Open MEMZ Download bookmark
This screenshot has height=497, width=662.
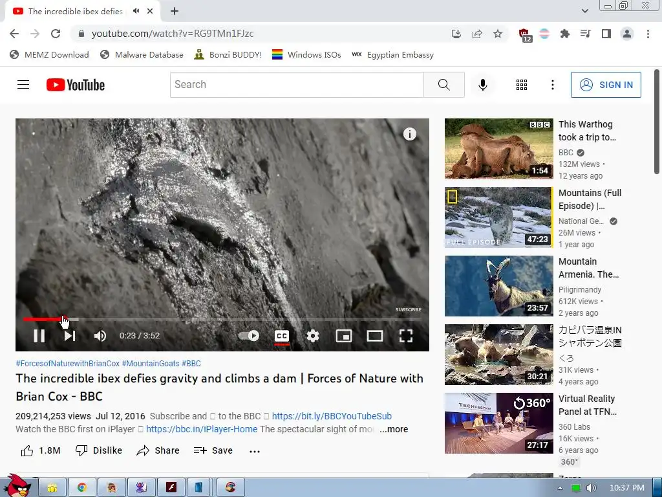pos(49,55)
